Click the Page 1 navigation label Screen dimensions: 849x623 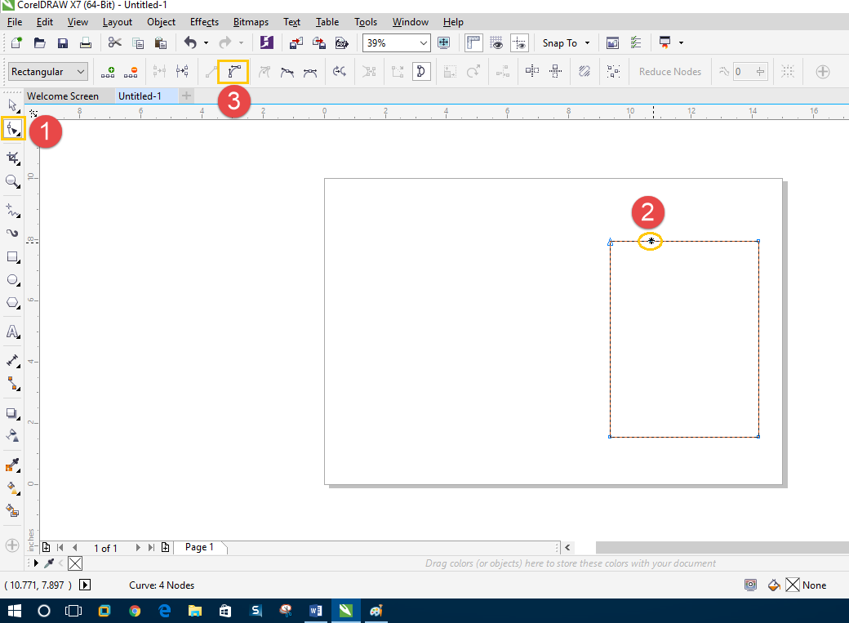[200, 547]
